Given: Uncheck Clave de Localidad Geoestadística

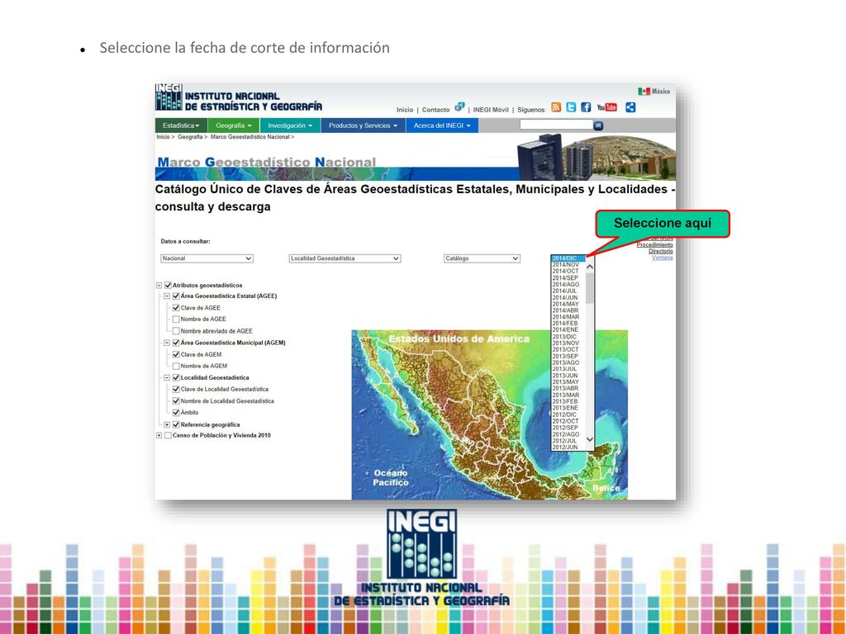Looking at the screenshot, I should pyautogui.click(x=176, y=390).
